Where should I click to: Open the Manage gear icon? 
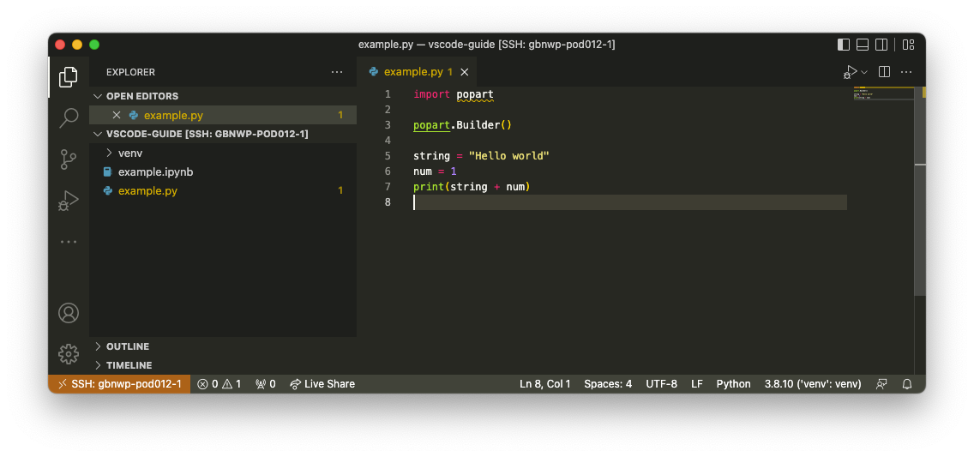click(x=69, y=353)
